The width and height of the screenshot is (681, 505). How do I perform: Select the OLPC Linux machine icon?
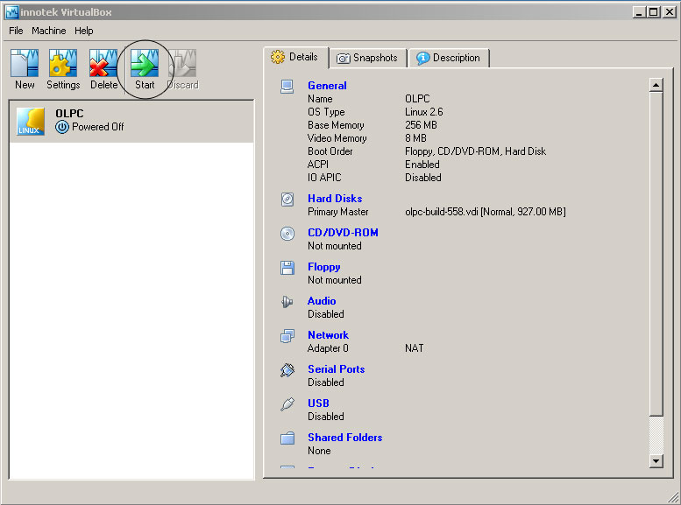pos(31,122)
